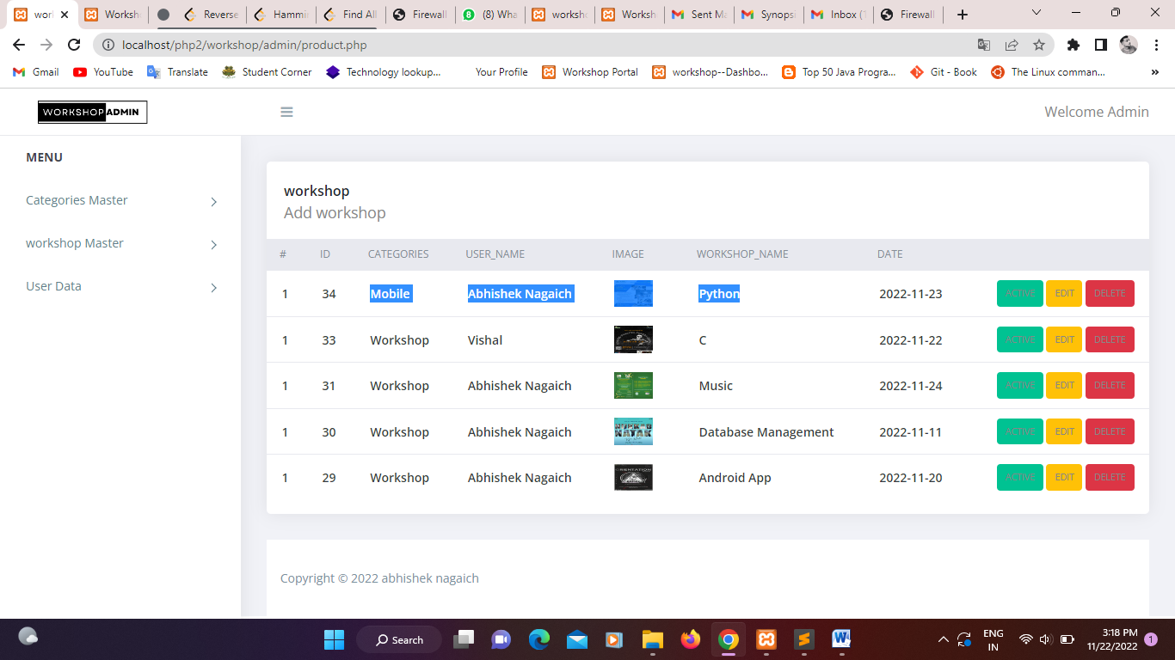Show more bookmarks with the overflow chevron
Image resolution: width=1175 pixels, height=660 pixels.
[1154, 72]
